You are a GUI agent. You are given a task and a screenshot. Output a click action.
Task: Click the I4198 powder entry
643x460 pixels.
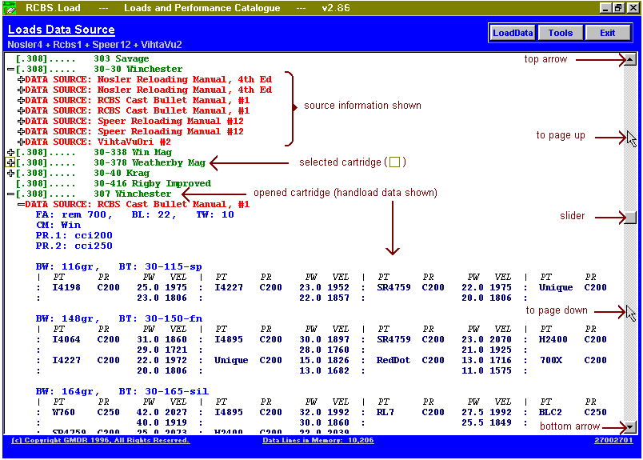click(x=66, y=287)
